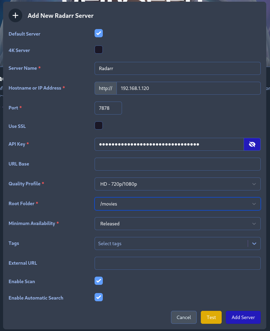Focus the Hostname or IP Address field

tap(188, 88)
